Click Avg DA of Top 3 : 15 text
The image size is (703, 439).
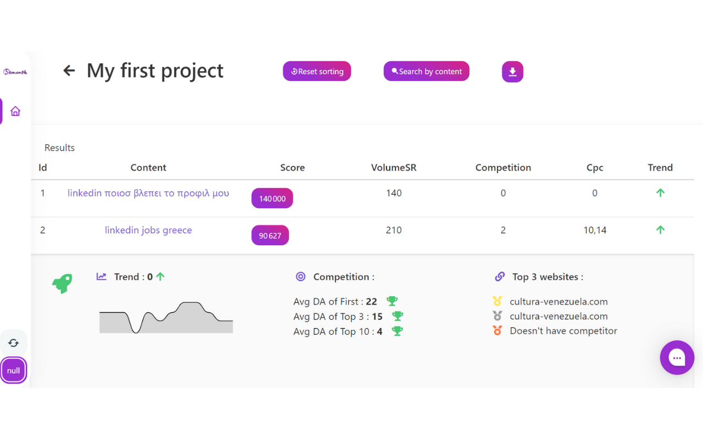coord(338,317)
